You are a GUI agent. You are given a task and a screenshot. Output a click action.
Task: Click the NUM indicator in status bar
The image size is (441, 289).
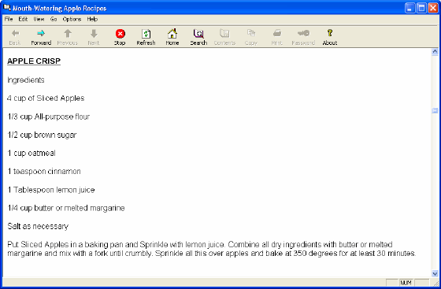(x=406, y=283)
